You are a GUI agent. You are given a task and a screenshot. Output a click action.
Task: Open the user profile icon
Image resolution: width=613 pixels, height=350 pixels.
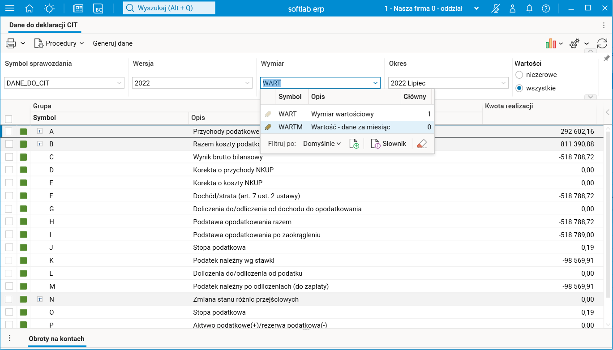coord(513,9)
